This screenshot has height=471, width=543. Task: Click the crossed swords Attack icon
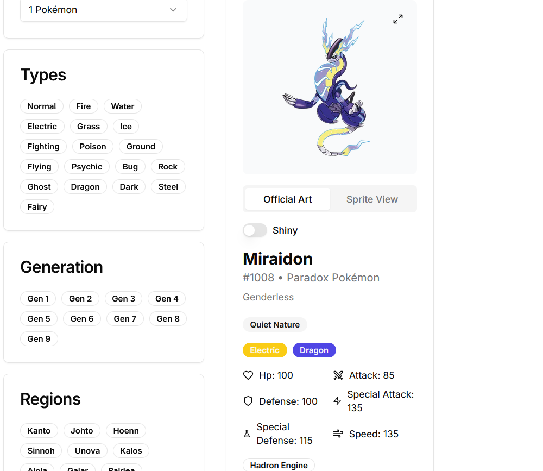(x=338, y=375)
